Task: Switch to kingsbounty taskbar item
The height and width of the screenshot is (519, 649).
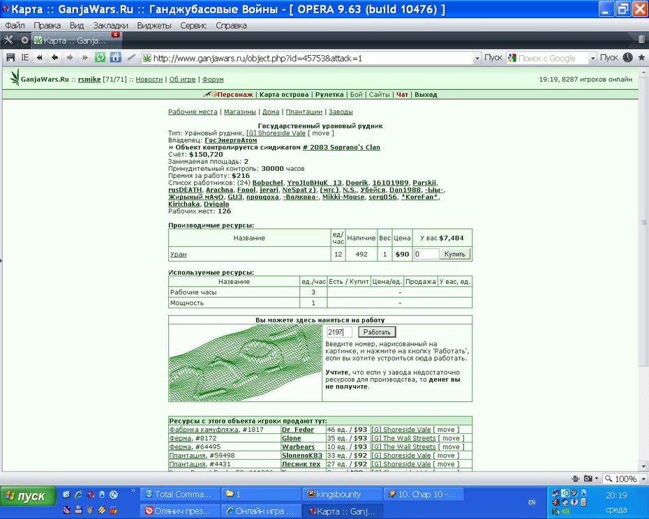Action: [x=341, y=494]
